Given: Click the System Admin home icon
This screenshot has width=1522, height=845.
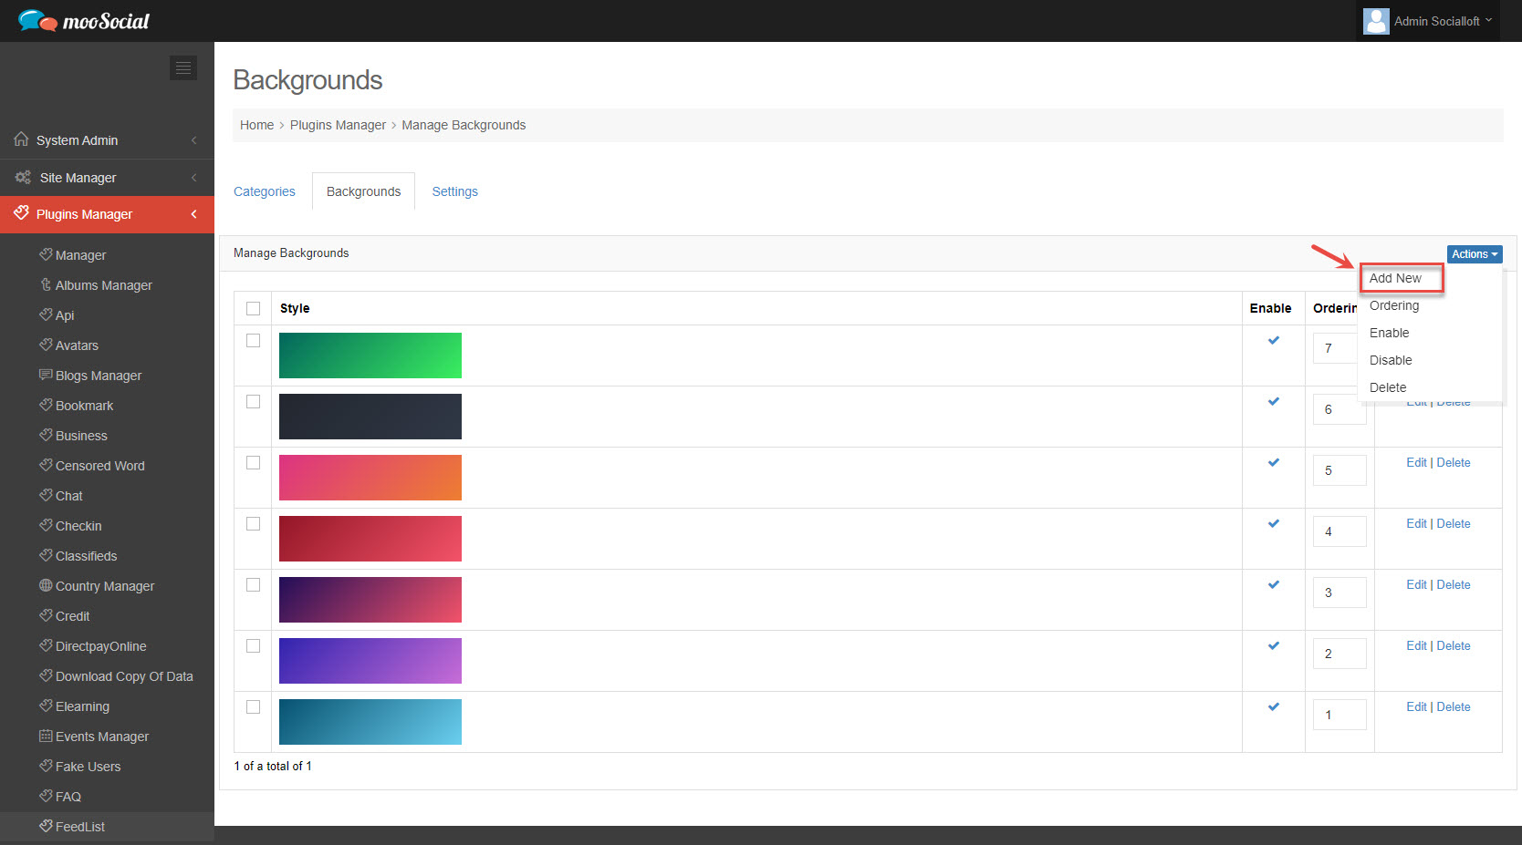Looking at the screenshot, I should 21,139.
